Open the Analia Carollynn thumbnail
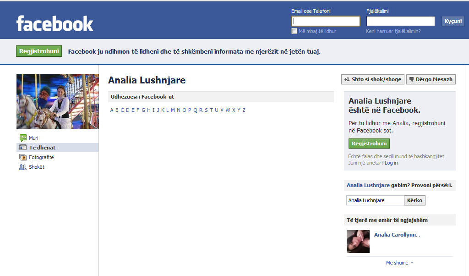Viewport: 469px width, 276px height. pos(358,242)
